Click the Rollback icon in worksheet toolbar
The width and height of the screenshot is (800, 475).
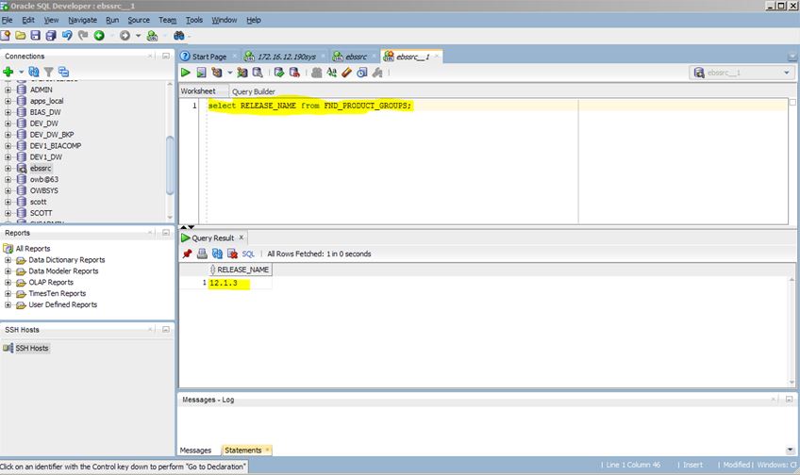point(294,73)
